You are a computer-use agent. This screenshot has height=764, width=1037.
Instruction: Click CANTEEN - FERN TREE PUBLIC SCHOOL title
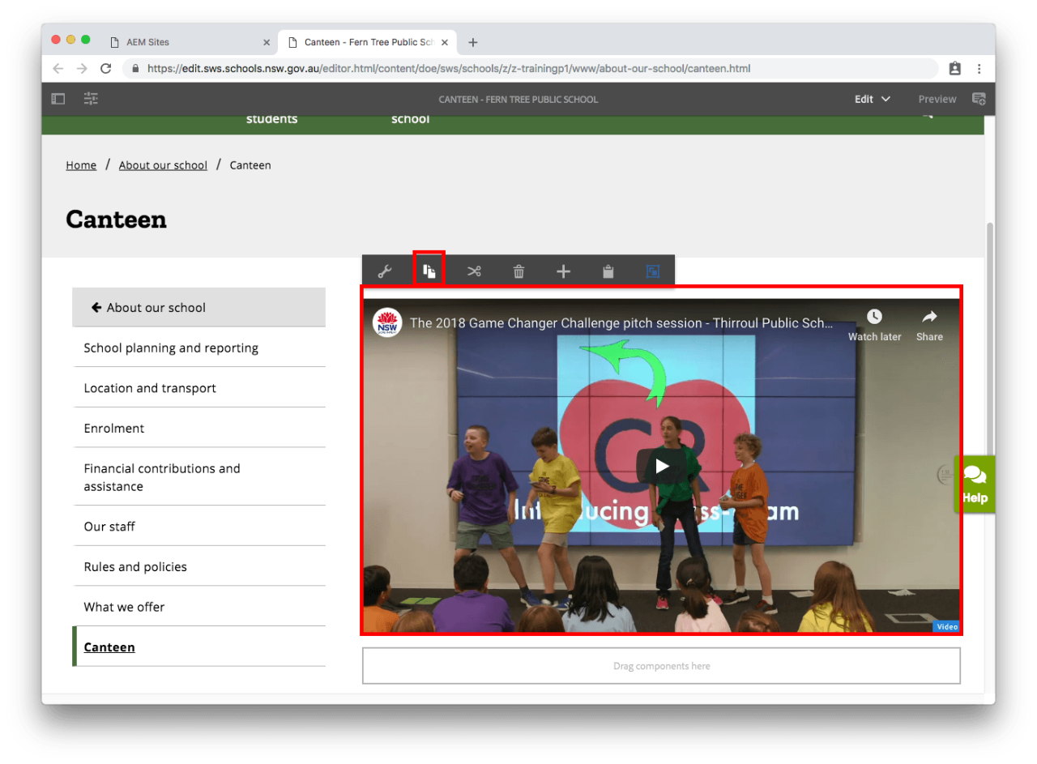[x=518, y=100]
